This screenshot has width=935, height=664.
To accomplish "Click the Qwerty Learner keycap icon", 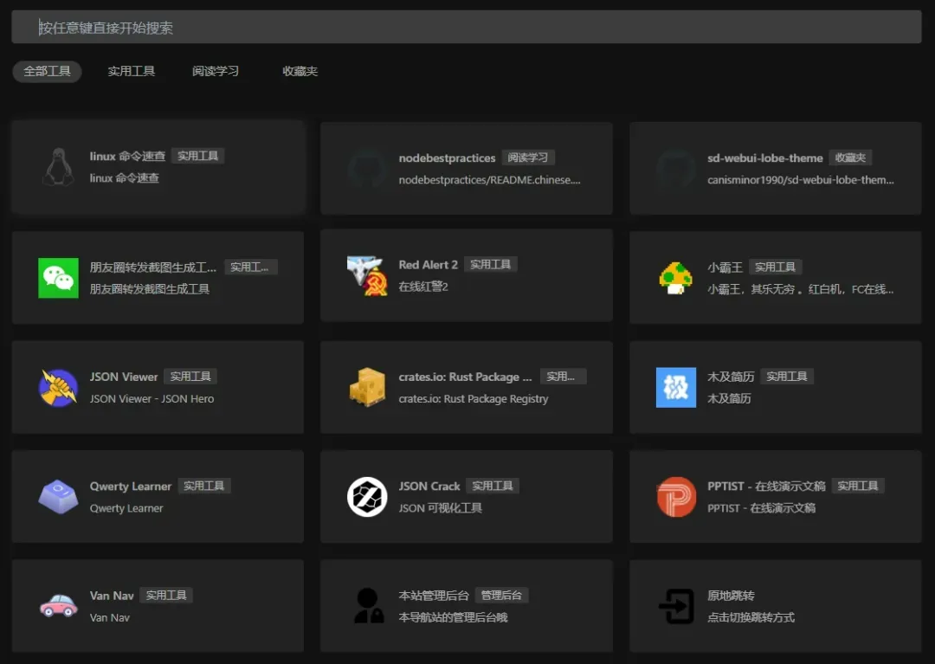I will tap(58, 495).
